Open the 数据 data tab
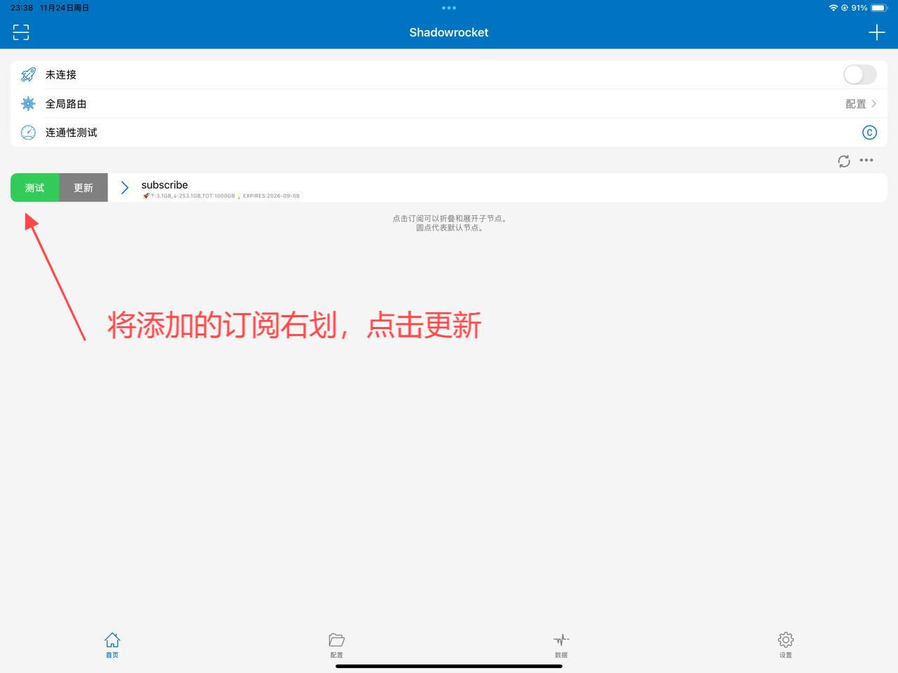Screen dimensions: 898x673 click(x=561, y=644)
